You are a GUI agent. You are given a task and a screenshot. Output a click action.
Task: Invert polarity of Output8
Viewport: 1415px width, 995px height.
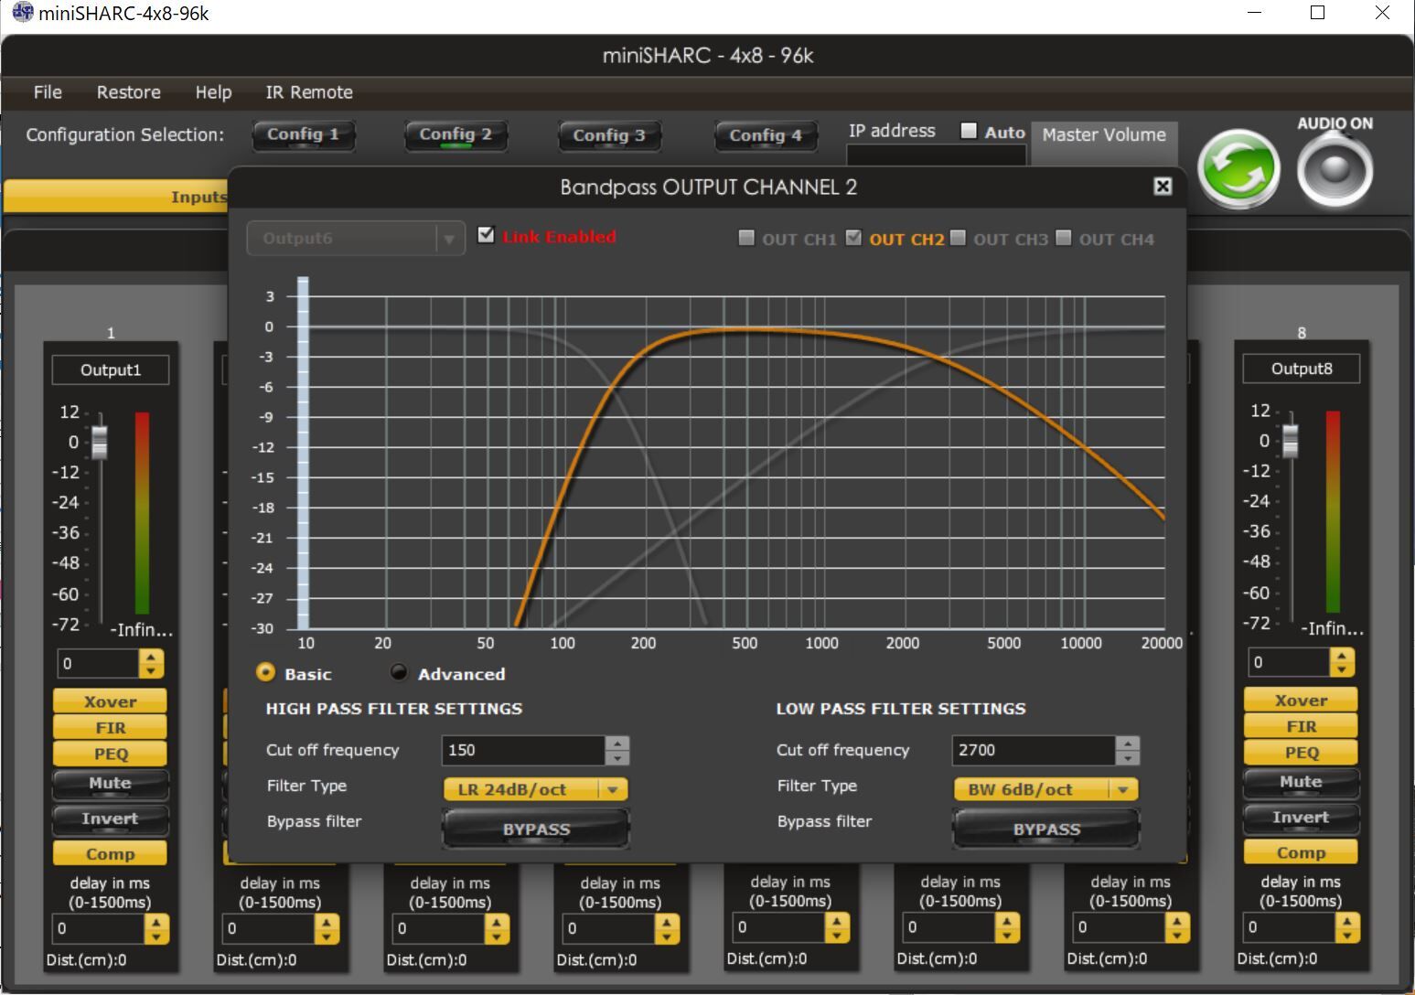[x=1301, y=818]
